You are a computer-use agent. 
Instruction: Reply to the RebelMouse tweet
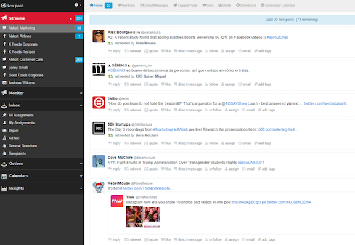click(115, 239)
